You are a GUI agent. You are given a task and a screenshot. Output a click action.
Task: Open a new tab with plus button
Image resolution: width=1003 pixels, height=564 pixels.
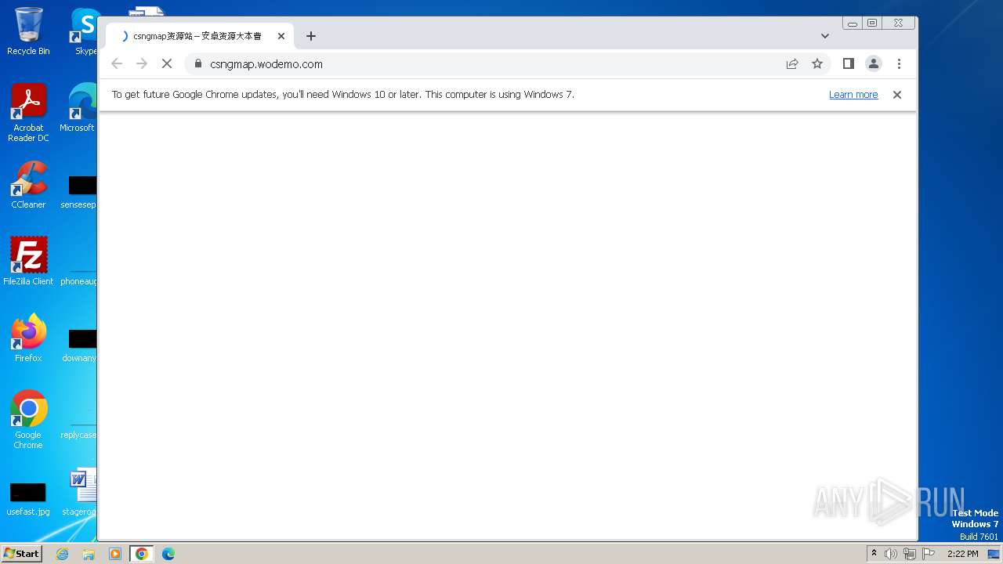311,36
